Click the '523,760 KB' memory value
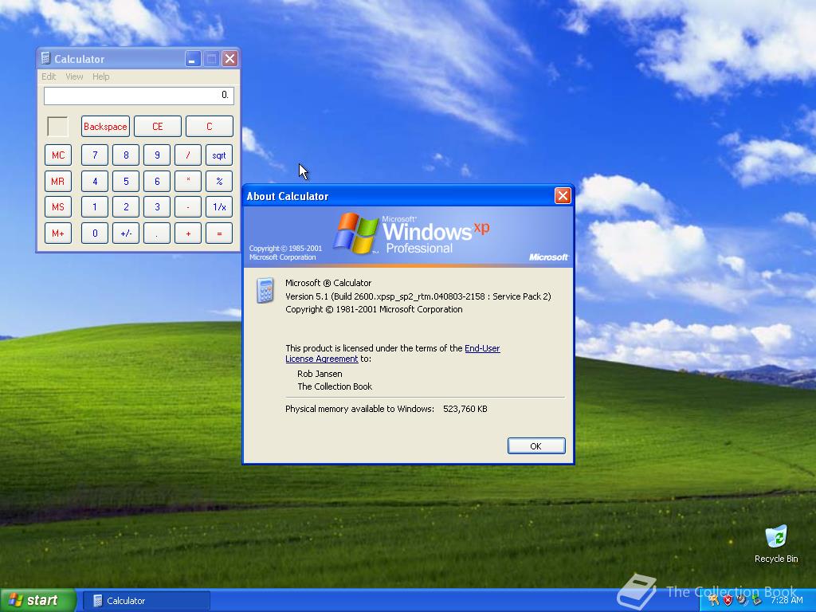Image resolution: width=816 pixels, height=612 pixels. tap(465, 409)
